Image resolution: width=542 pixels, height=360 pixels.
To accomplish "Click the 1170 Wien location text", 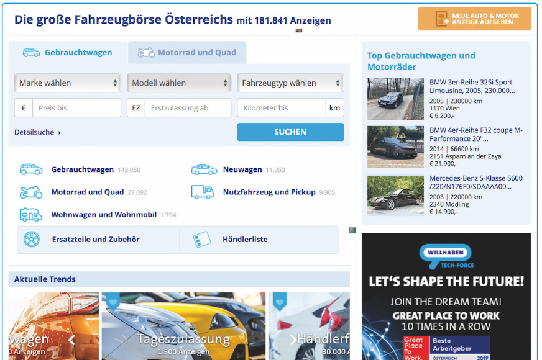I will (x=444, y=109).
